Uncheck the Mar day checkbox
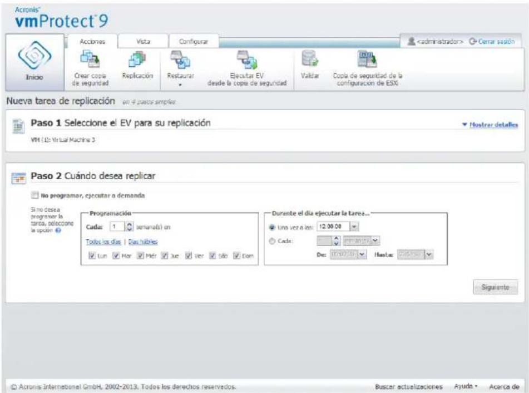This screenshot has height=393, width=529. 116,256
